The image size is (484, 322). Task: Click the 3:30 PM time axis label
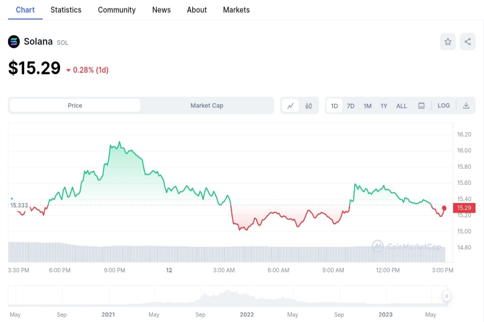19,270
